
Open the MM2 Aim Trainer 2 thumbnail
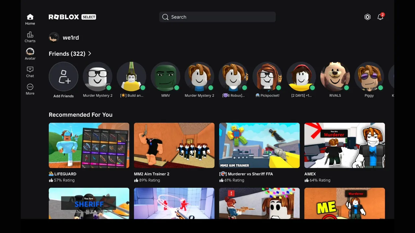(174, 145)
